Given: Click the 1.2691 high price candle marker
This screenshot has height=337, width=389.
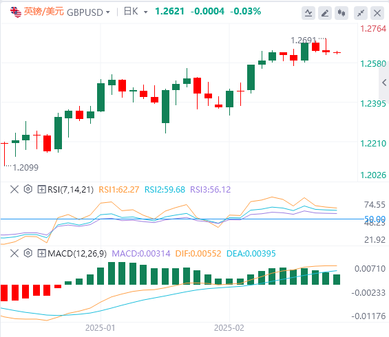Looking at the screenshot, I should [x=304, y=40].
